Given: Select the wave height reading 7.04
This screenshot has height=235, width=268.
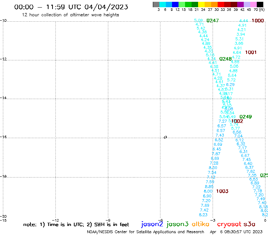Looking at the screenshot, I should (x=238, y=136).
